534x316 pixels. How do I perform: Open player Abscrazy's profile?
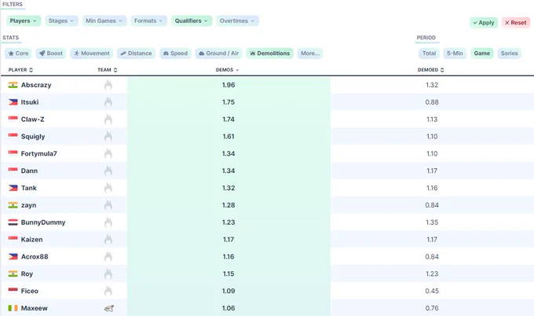click(36, 85)
